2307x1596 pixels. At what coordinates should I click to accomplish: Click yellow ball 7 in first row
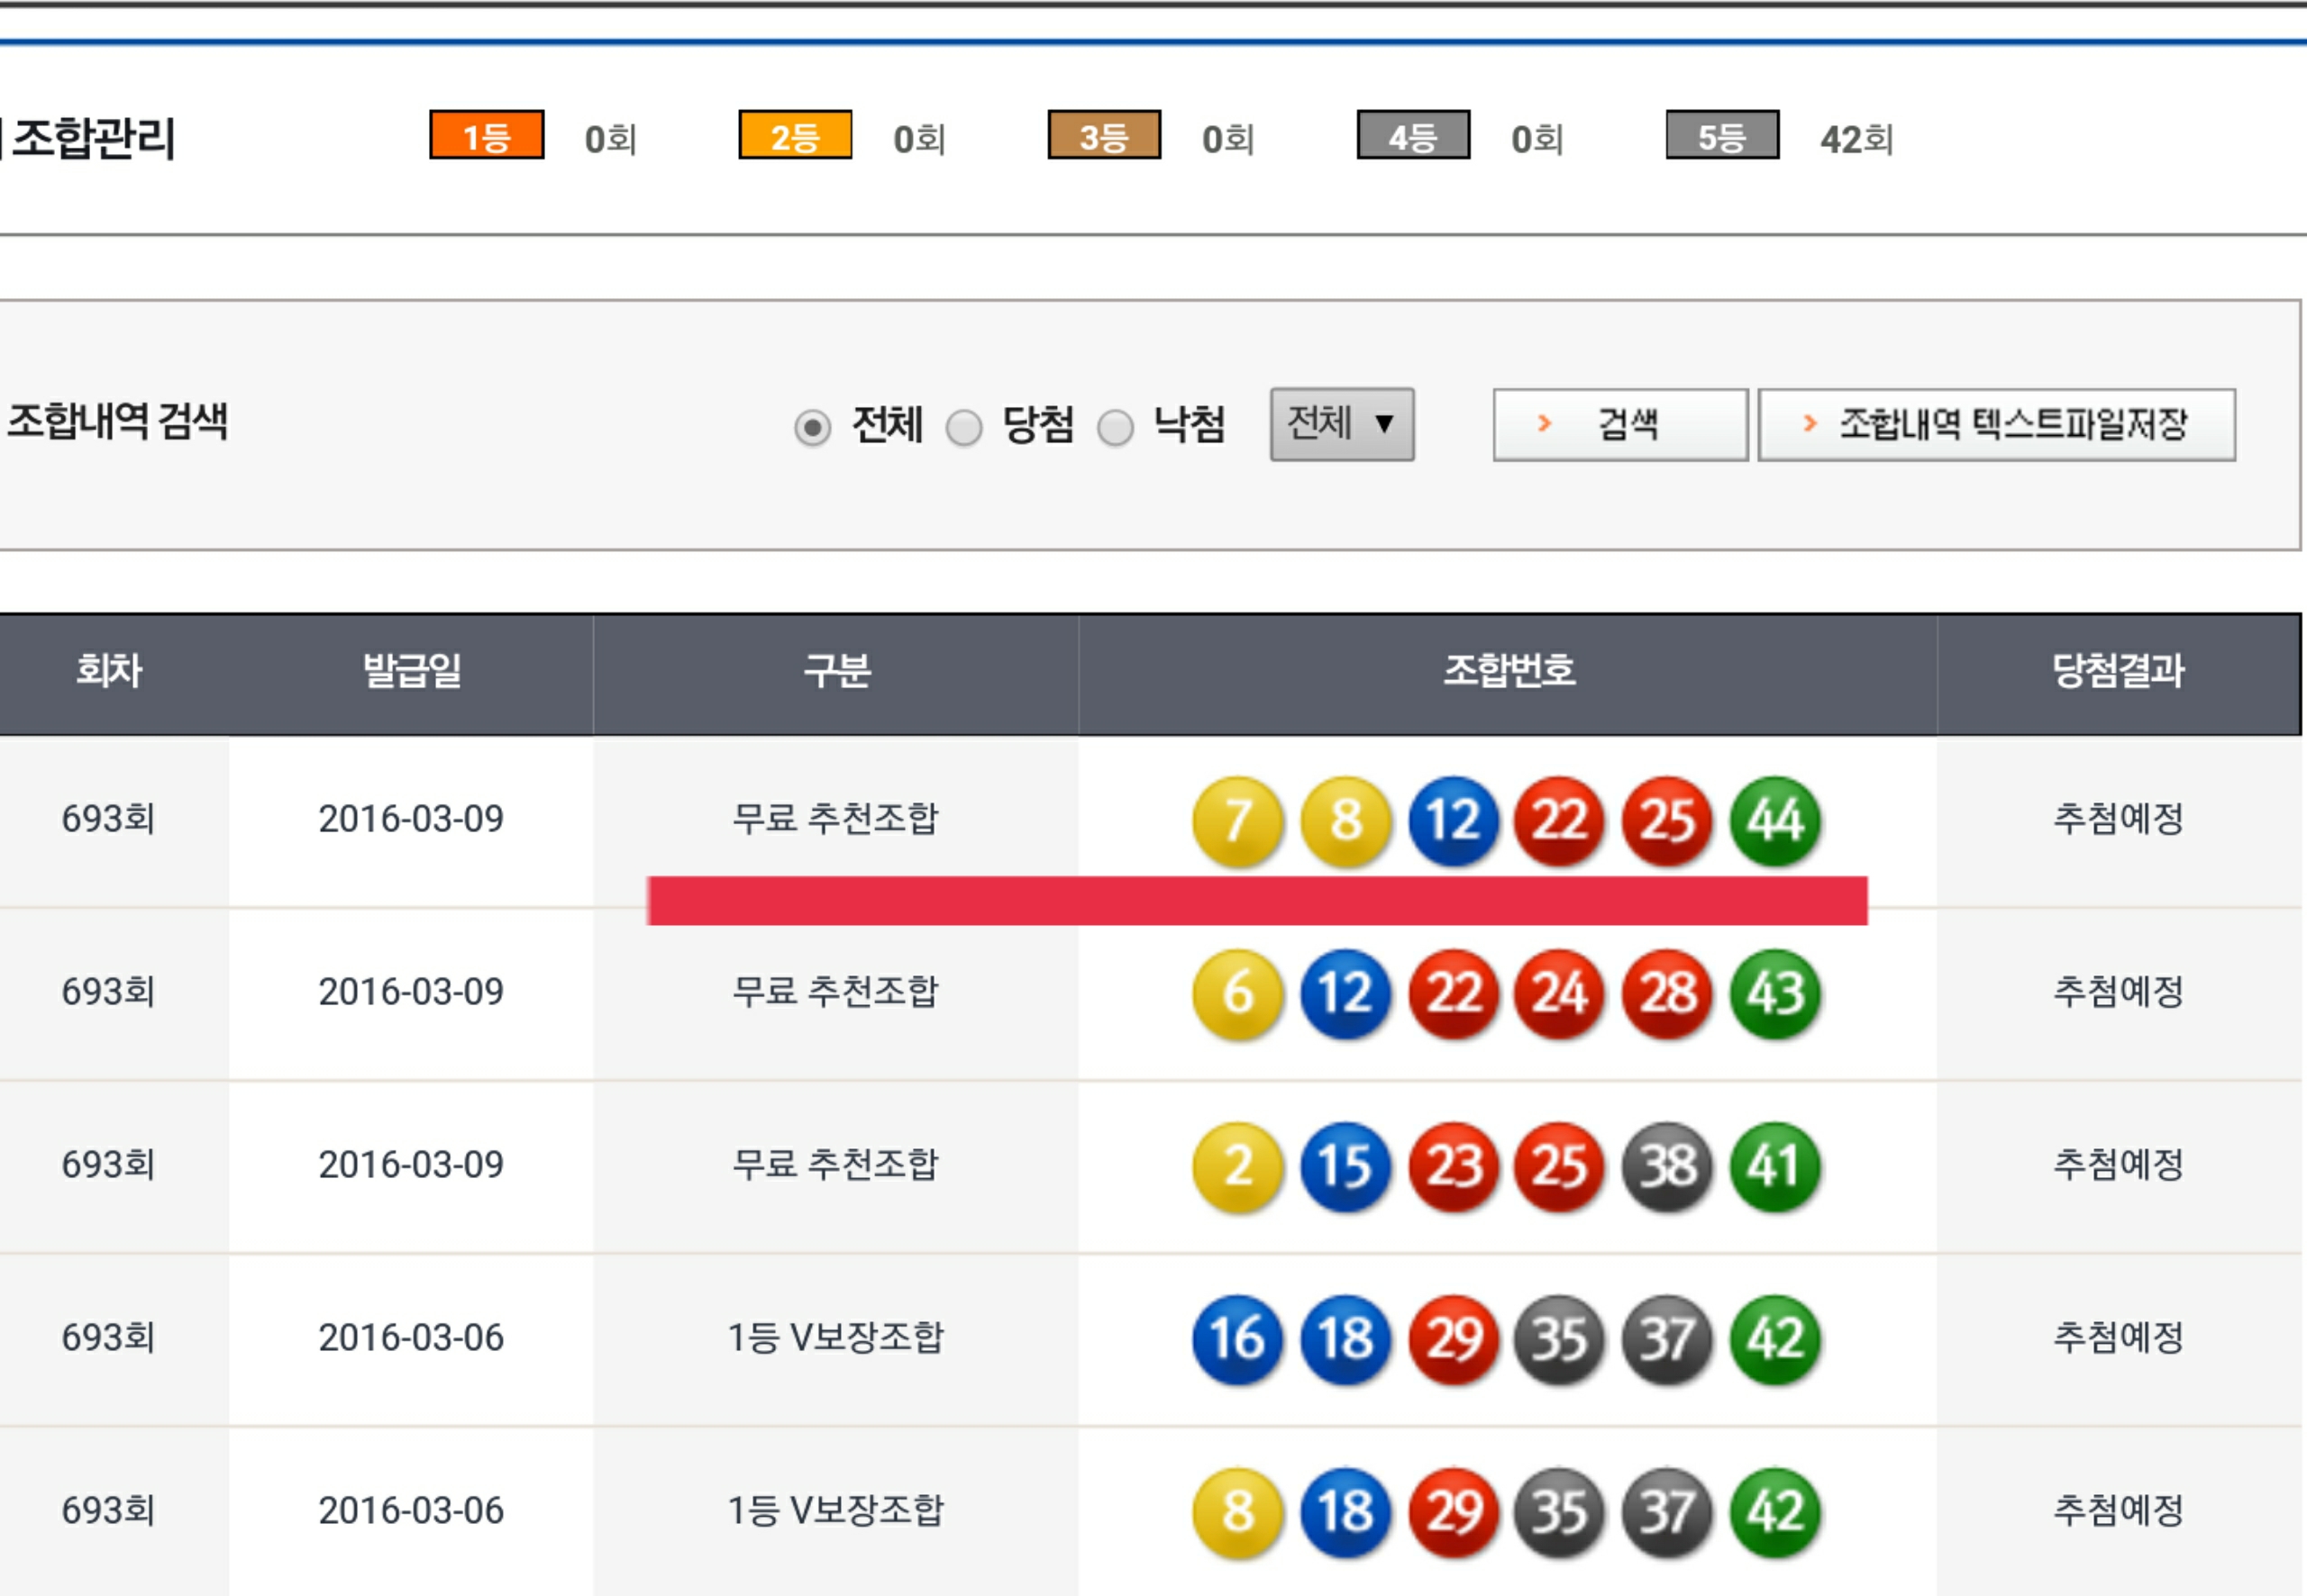click(x=1237, y=820)
